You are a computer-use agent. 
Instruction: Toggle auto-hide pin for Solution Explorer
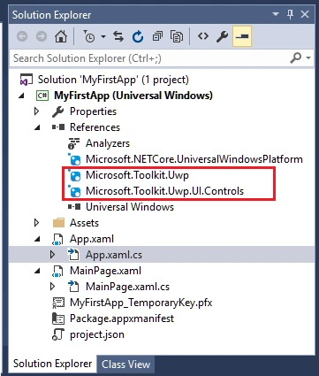290,14
